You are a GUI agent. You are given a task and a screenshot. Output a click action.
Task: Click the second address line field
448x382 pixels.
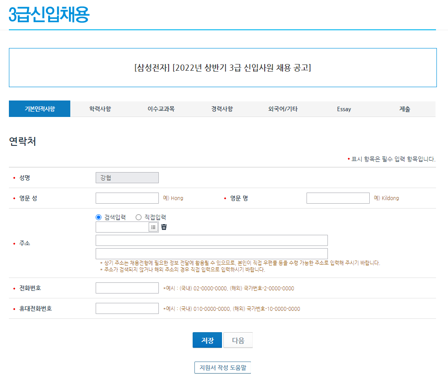(x=212, y=253)
